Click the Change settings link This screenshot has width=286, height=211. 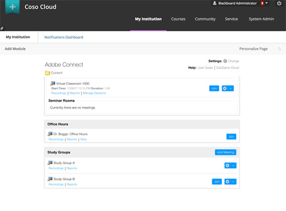(234, 61)
